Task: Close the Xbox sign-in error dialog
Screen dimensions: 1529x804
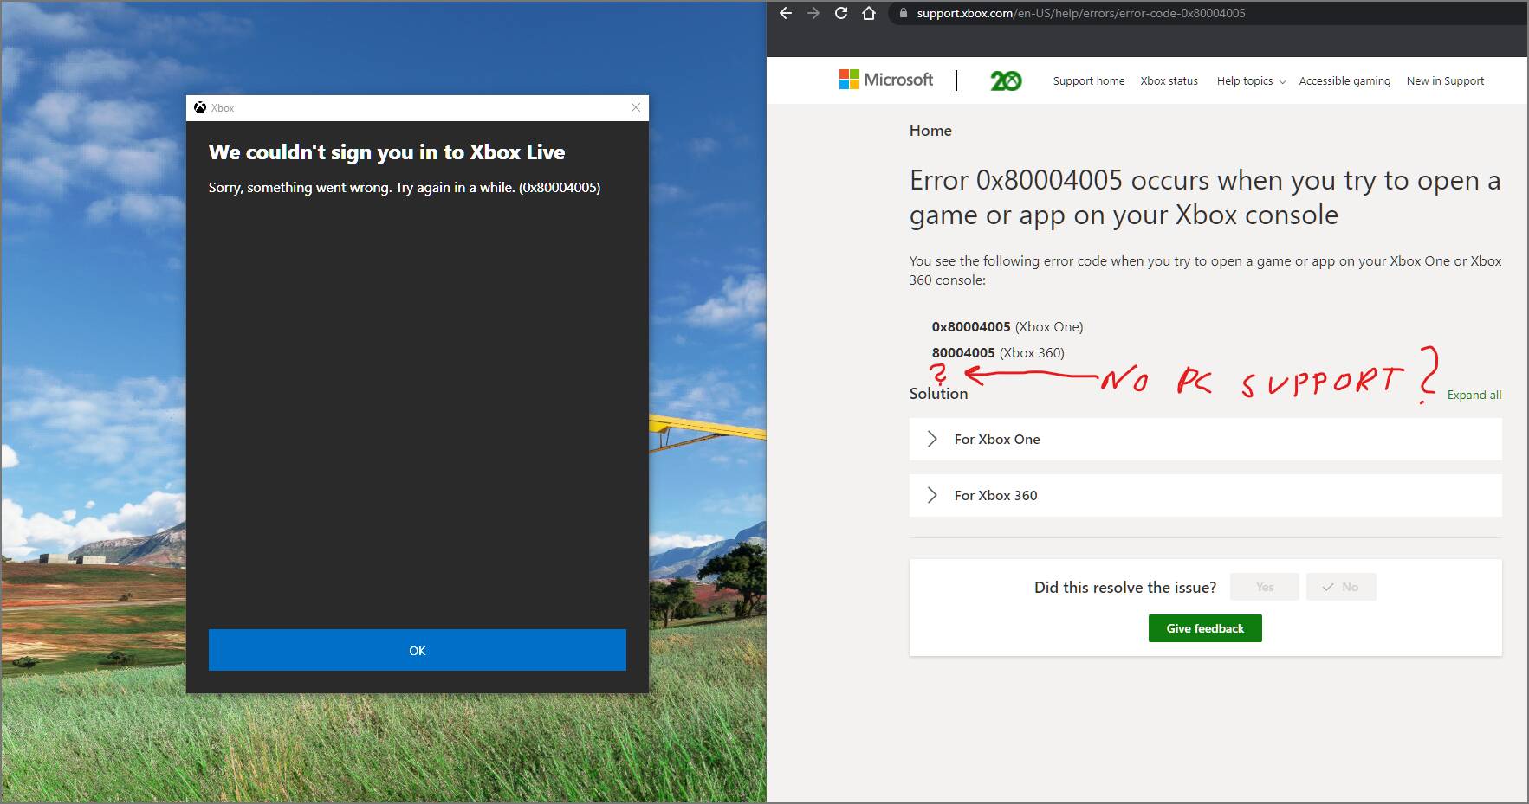Action: [x=636, y=107]
